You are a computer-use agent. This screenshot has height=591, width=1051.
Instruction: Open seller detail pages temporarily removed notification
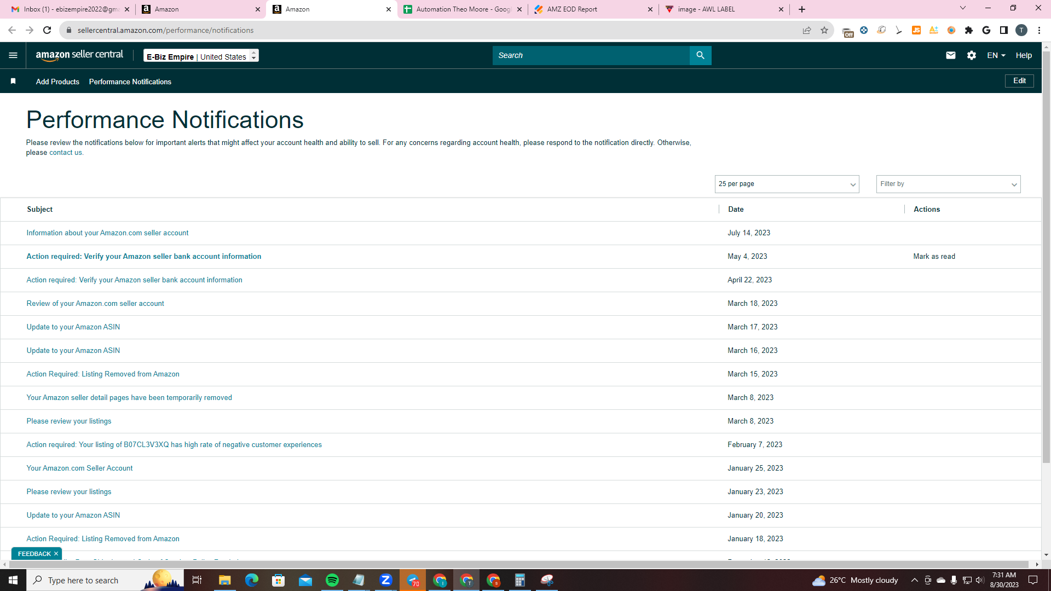coord(129,397)
